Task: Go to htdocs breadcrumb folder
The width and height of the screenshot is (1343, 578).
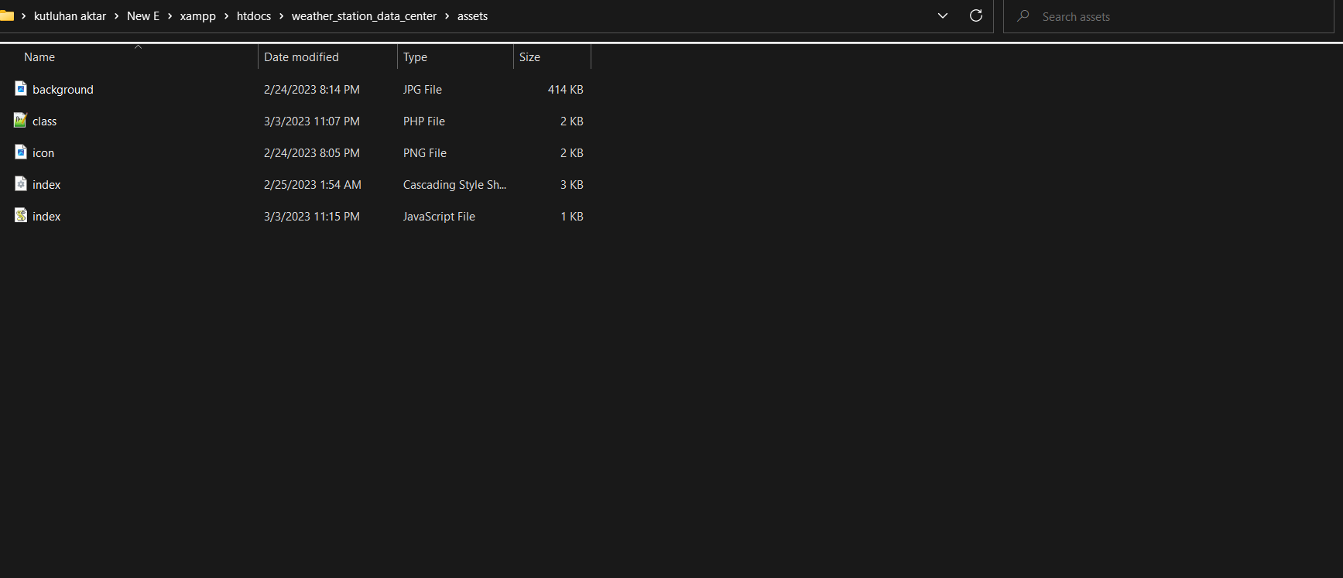Action: [254, 16]
